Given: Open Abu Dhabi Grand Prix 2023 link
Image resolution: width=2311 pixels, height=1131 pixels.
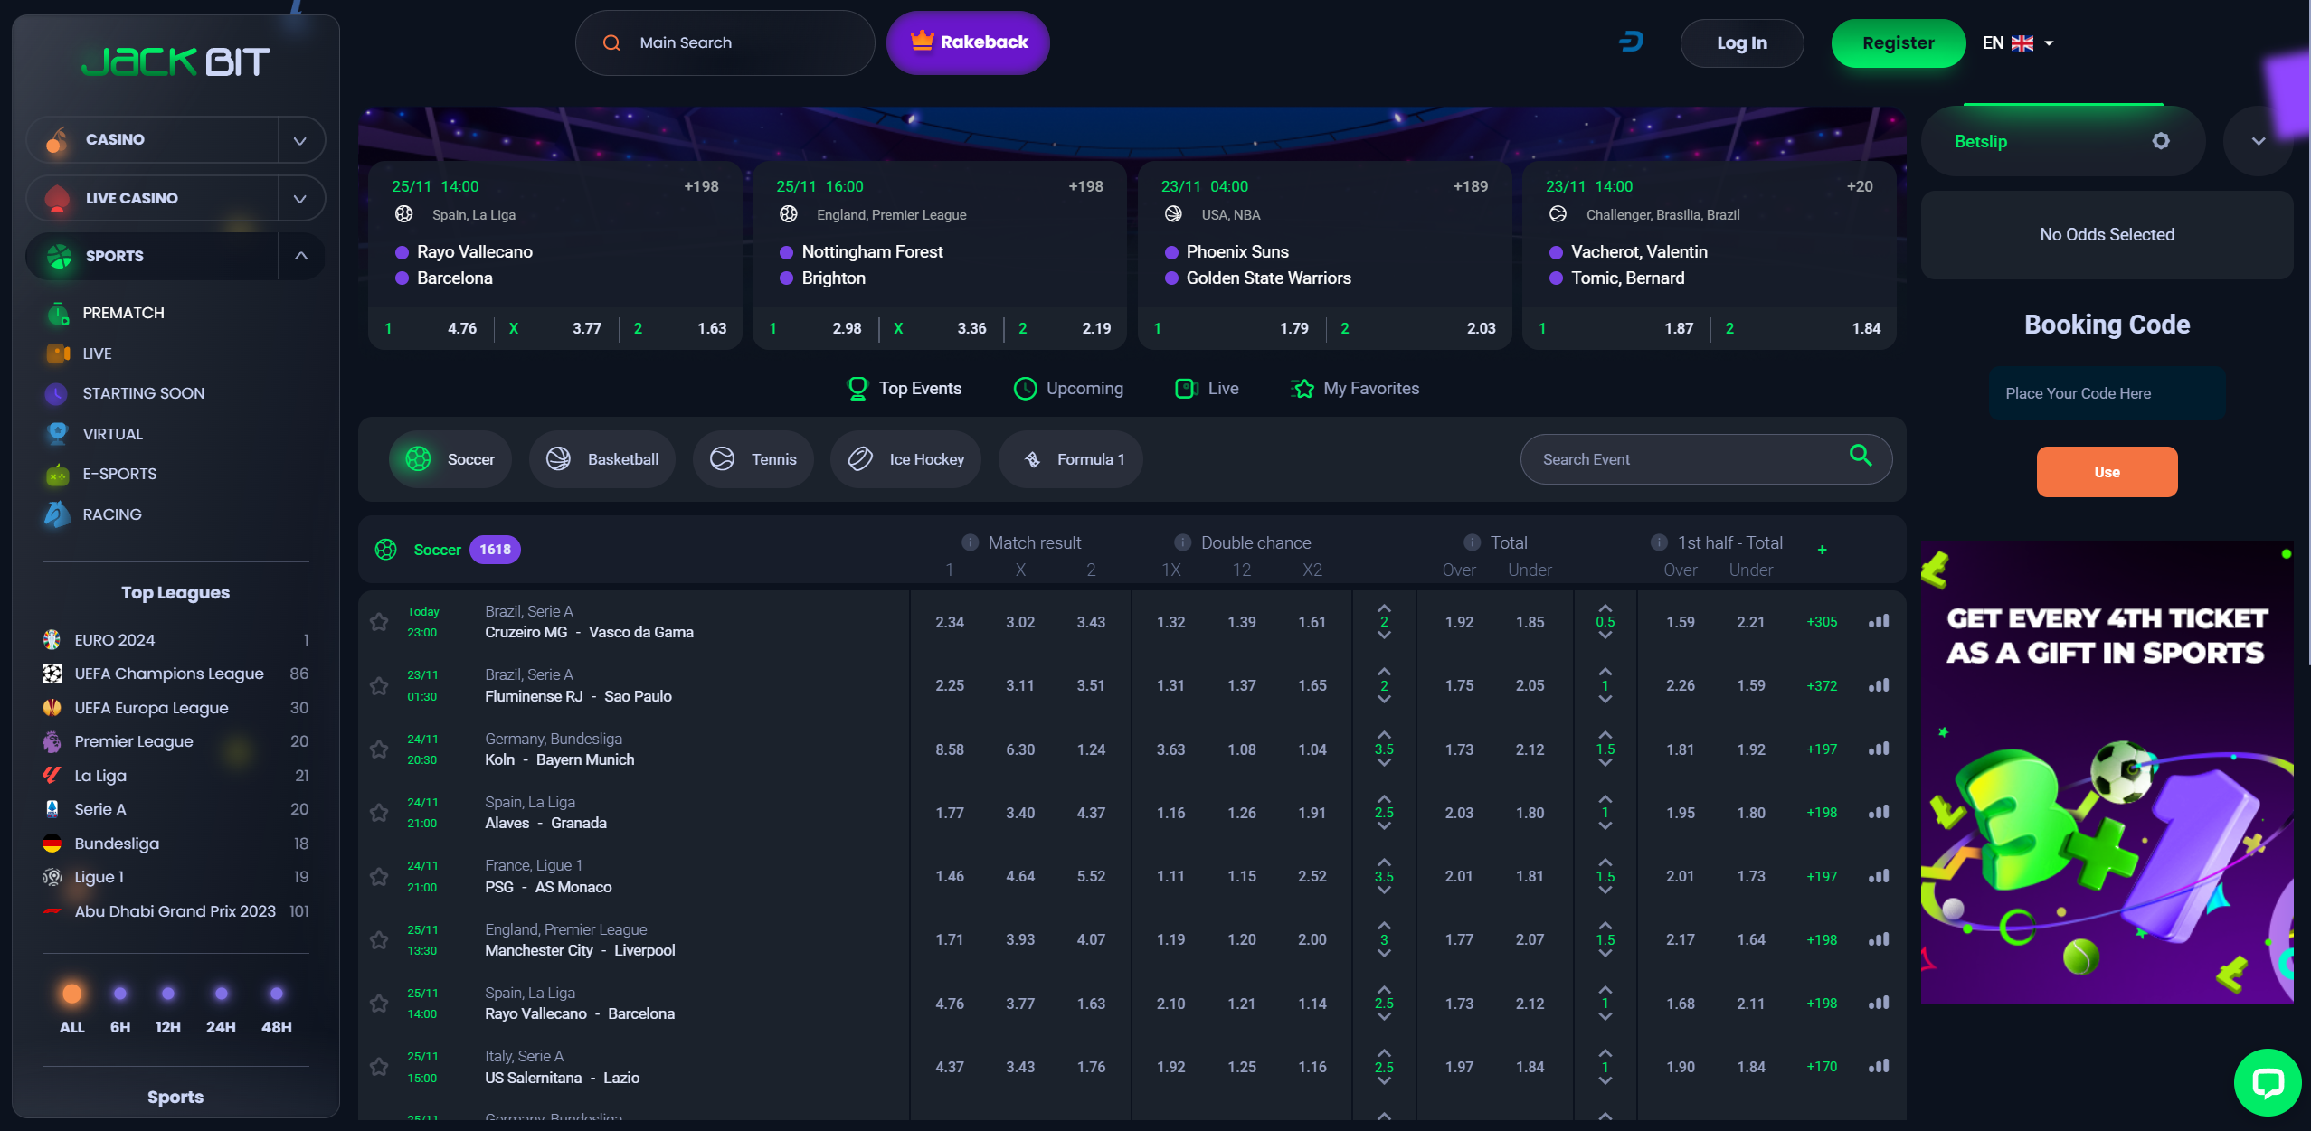Looking at the screenshot, I should point(175,911).
